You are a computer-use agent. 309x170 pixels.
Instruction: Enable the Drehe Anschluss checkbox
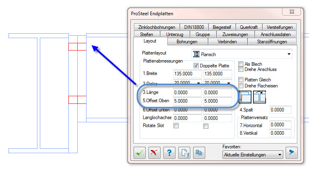coord(241,69)
